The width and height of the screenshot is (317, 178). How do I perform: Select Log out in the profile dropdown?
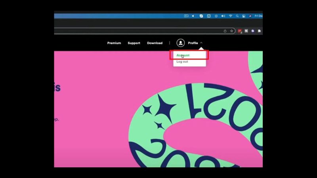coord(182,62)
